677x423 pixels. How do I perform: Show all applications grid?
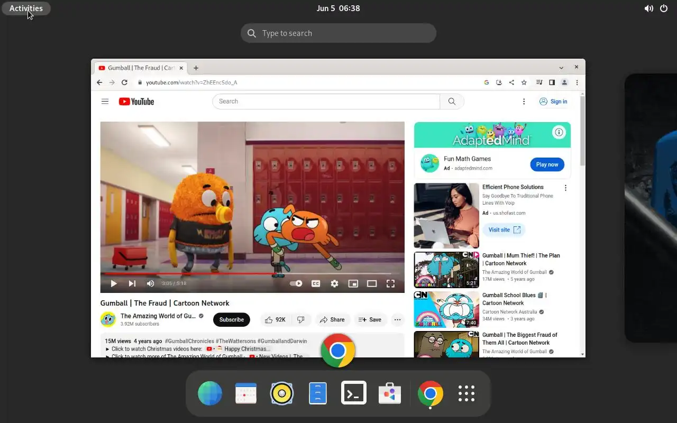(466, 393)
